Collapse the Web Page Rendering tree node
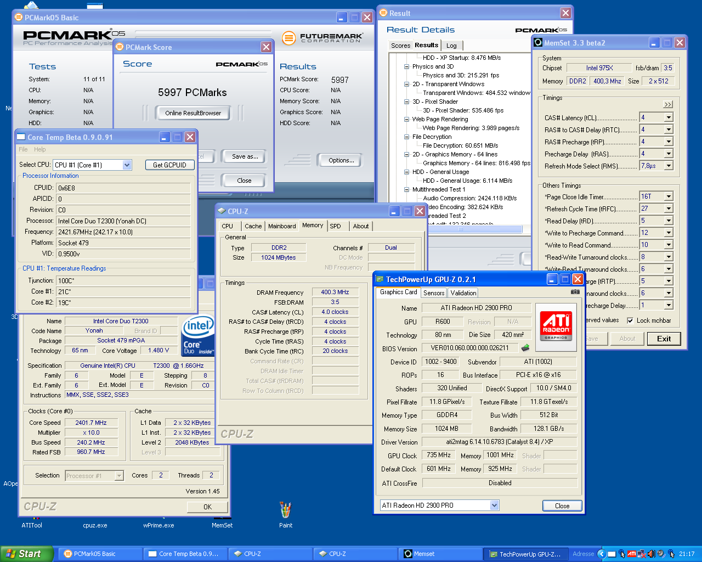 (x=407, y=119)
